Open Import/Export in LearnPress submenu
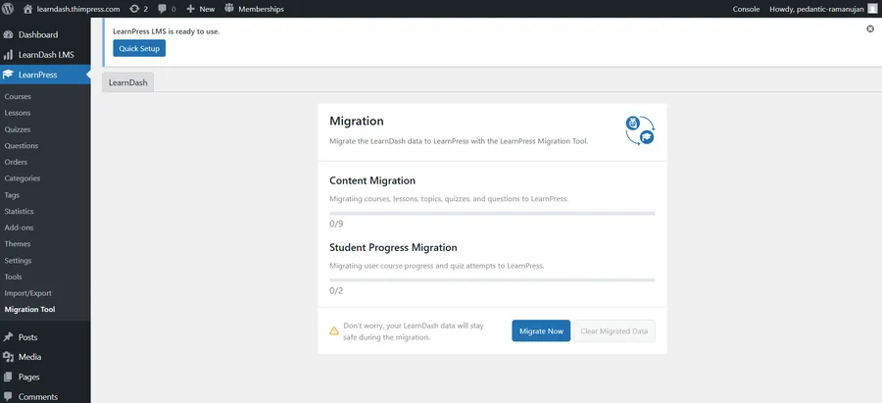 (x=28, y=293)
